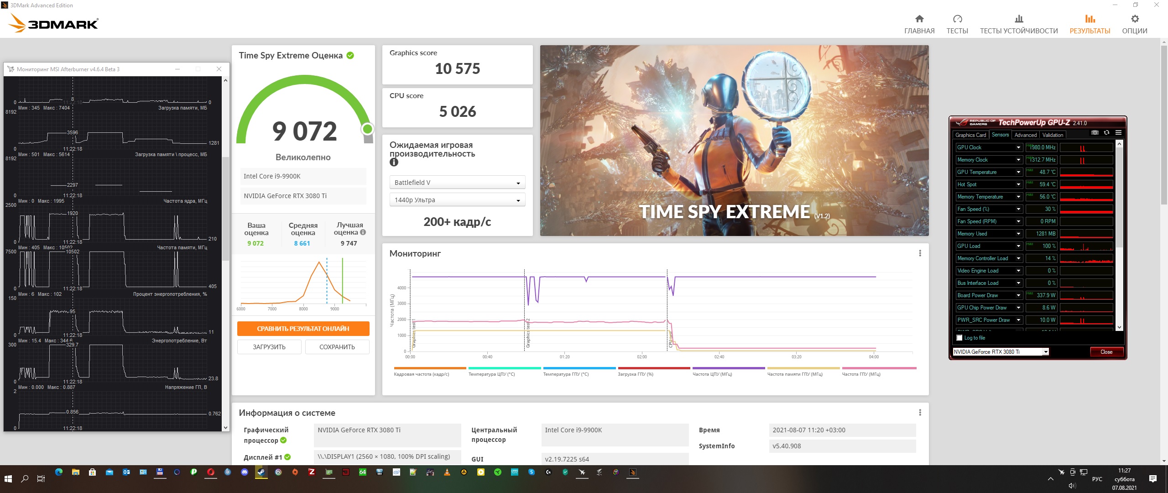The height and width of the screenshot is (493, 1168).
Task: Open the Mail app on the taskbar
Action: point(109,472)
